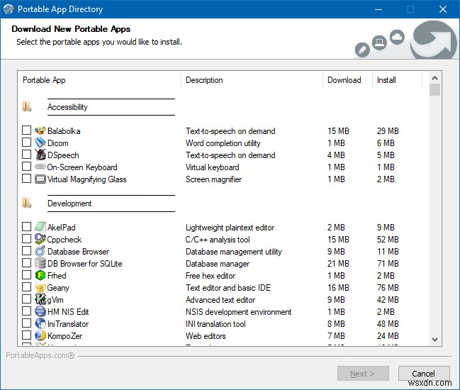Screen dimensions: 460x390
Task: Click the Next button
Action: point(364,374)
